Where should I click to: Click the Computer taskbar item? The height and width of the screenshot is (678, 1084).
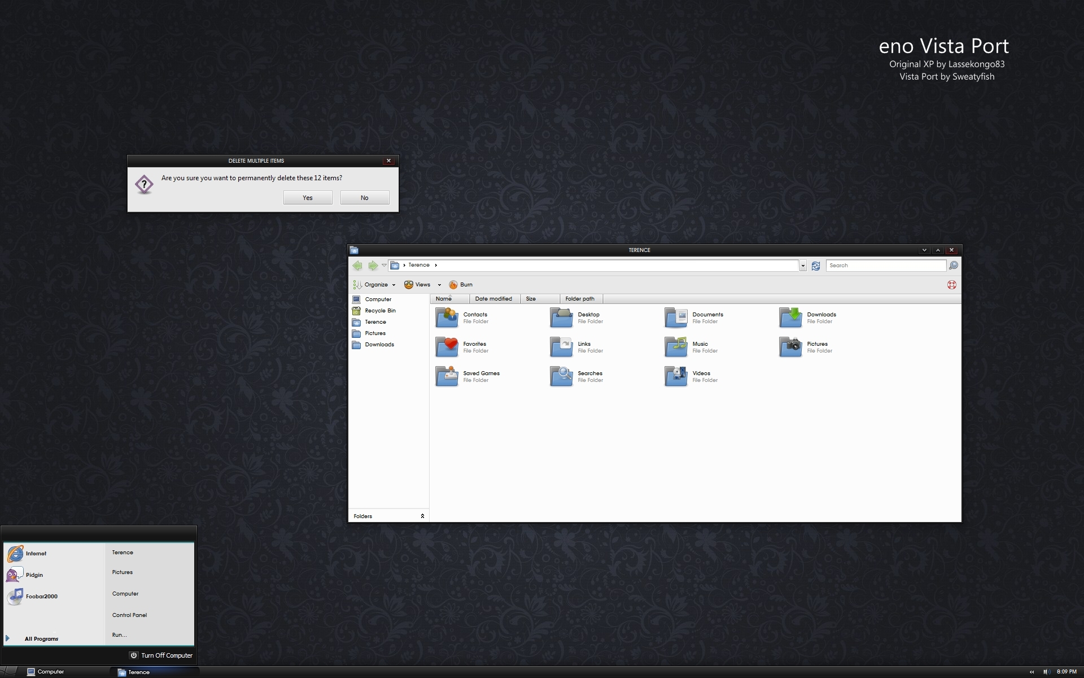(x=45, y=672)
